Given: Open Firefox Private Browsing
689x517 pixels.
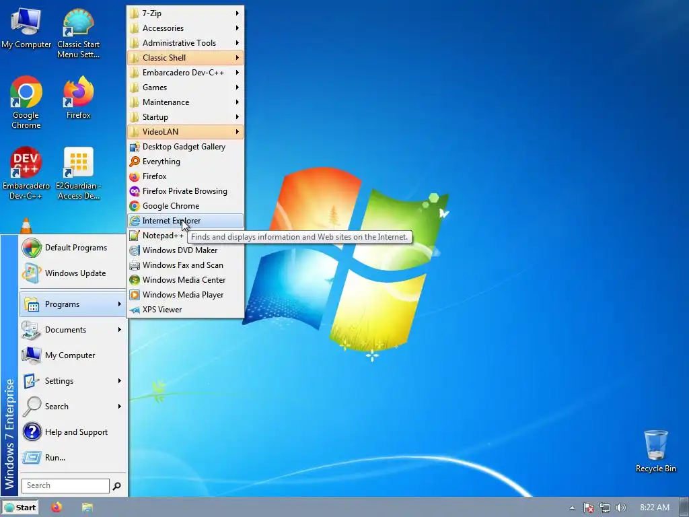Looking at the screenshot, I should tap(185, 191).
